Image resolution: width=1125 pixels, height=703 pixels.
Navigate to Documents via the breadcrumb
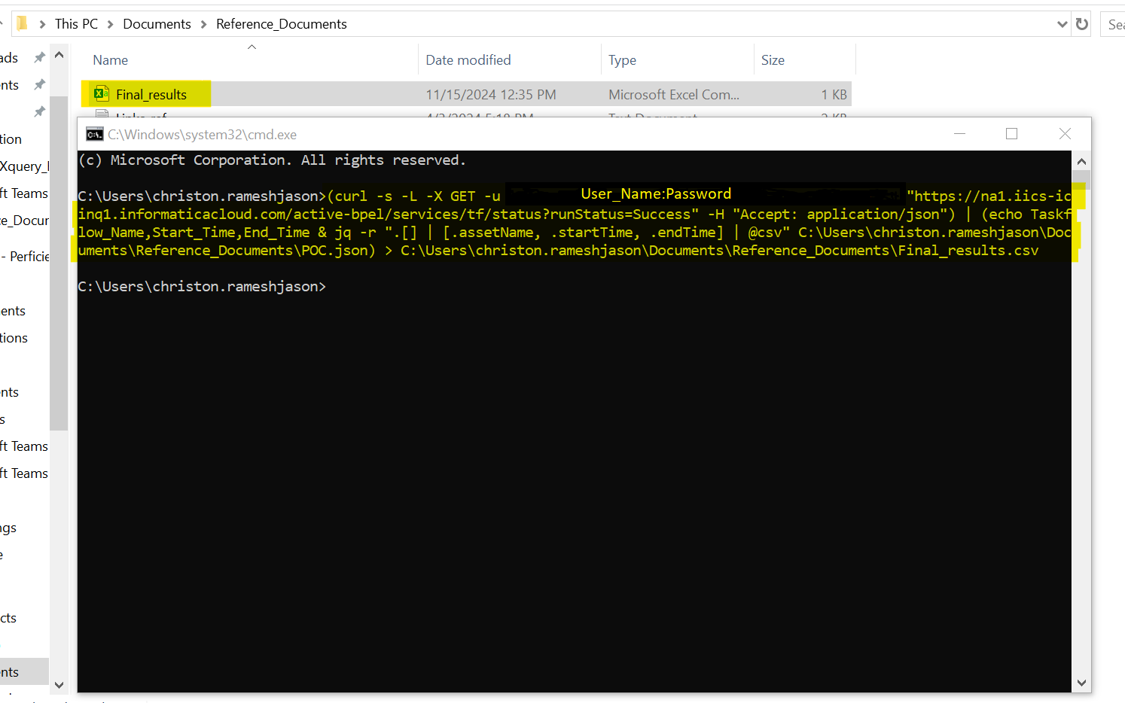coord(157,23)
